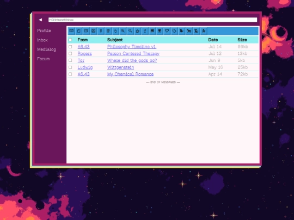Image resolution: width=294 pixels, height=220 pixels.
Task: Click the bird icon in toolbar
Action: 181,31
